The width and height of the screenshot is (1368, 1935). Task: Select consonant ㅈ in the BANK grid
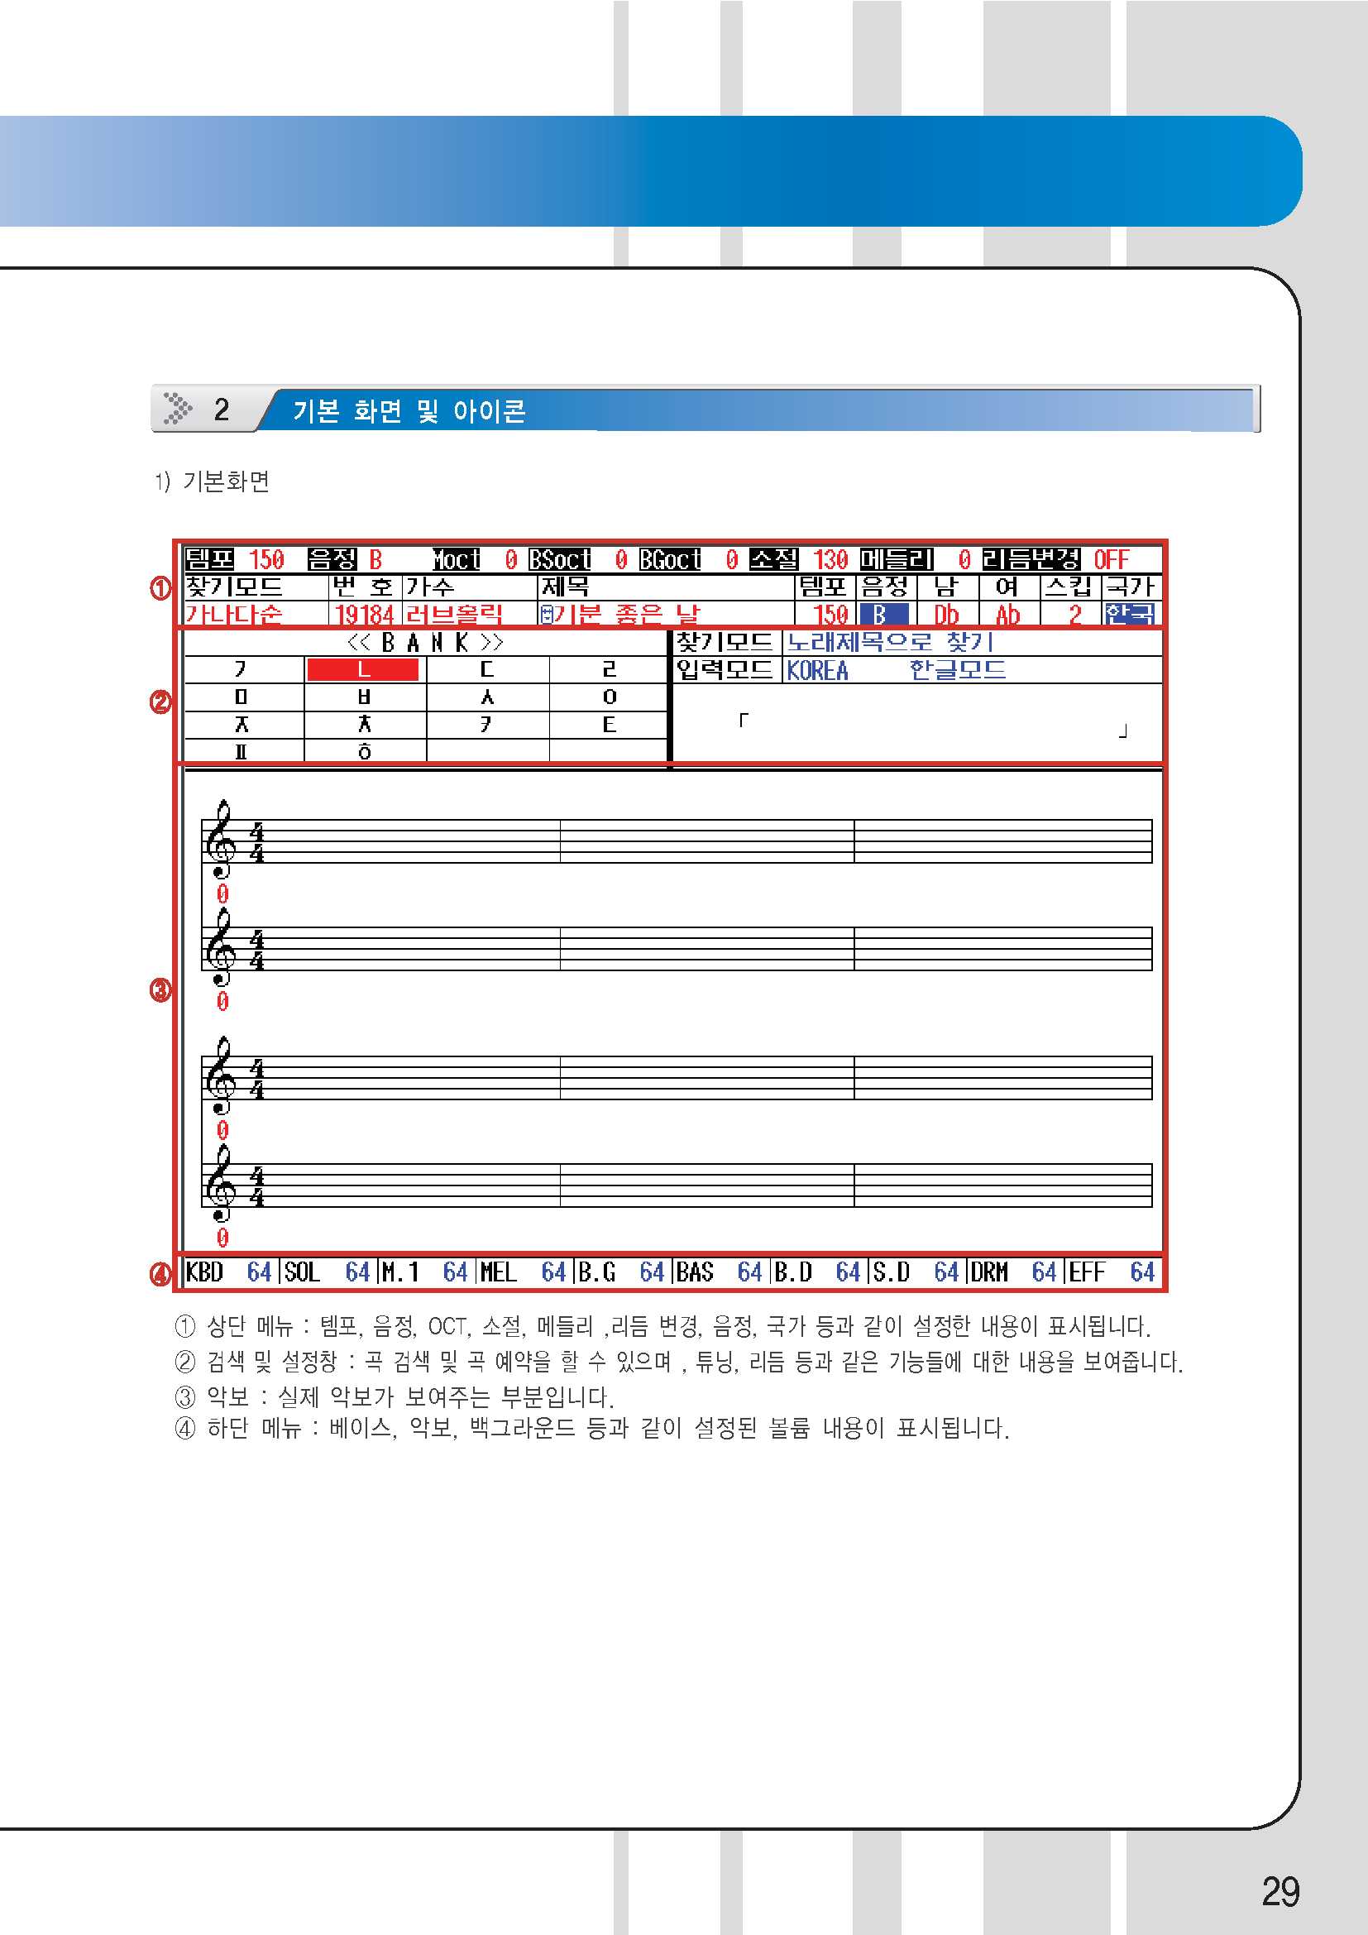pyautogui.click(x=242, y=724)
